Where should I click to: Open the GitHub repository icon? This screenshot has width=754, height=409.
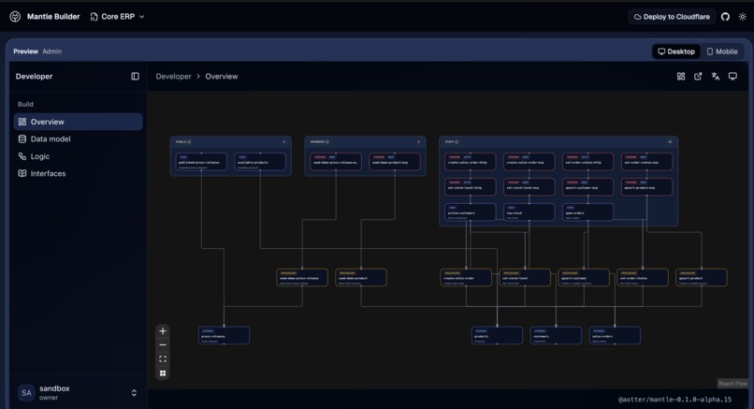[x=725, y=16]
